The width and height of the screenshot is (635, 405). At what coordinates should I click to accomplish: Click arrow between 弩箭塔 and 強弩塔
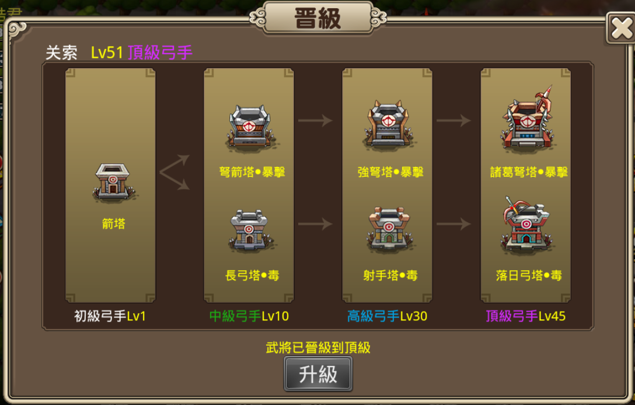[x=315, y=120]
